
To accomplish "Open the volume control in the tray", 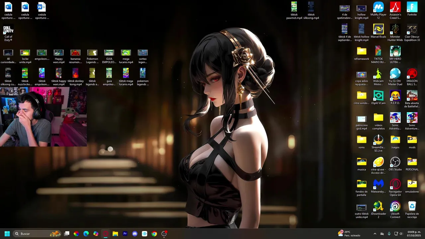I will point(401,234).
